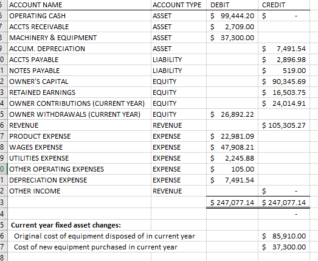Click the credit amount 105,305.27
The height and width of the screenshot is (261, 318).
point(284,125)
